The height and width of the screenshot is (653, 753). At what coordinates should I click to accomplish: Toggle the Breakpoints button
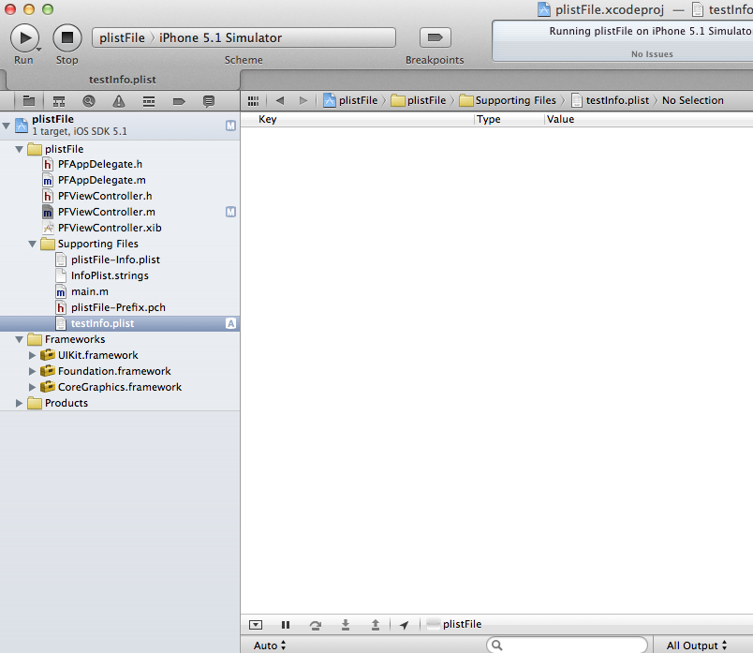point(436,37)
